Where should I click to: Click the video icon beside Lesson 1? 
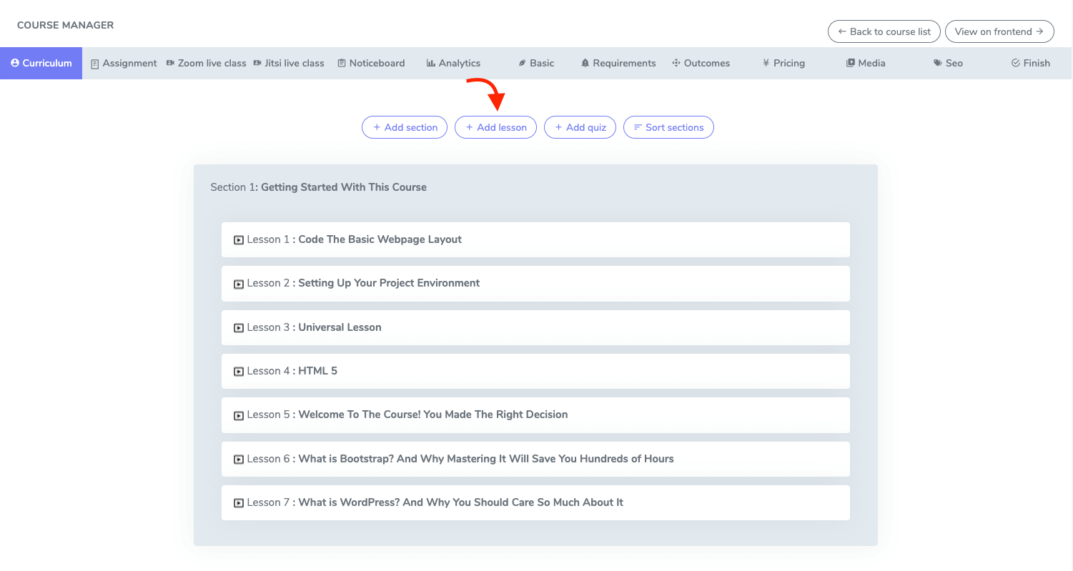click(239, 240)
